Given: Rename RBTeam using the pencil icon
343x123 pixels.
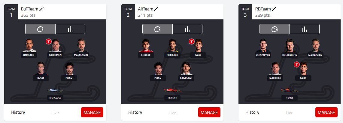Looking at the screenshot, I should [x=274, y=9].
